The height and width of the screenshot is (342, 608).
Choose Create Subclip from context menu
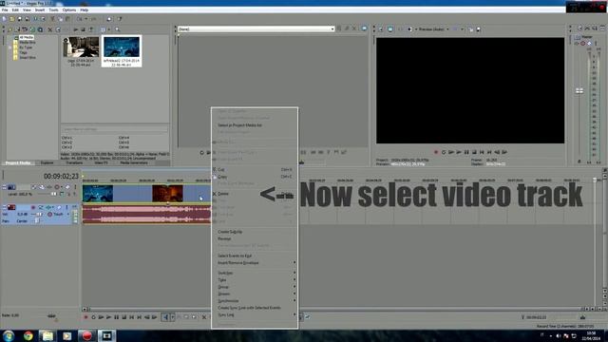click(255, 232)
